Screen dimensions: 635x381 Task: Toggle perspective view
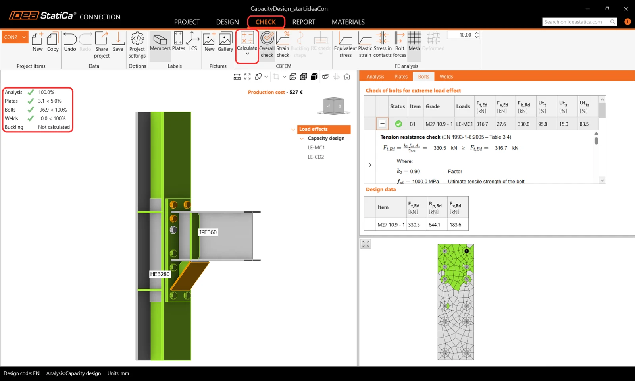[326, 77]
